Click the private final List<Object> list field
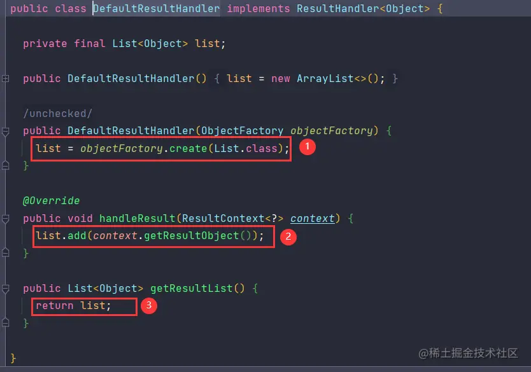Image resolution: width=531 pixels, height=372 pixels. 124,44
